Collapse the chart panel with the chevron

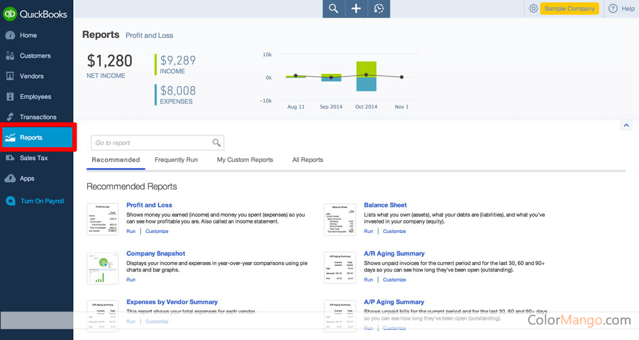point(626,125)
